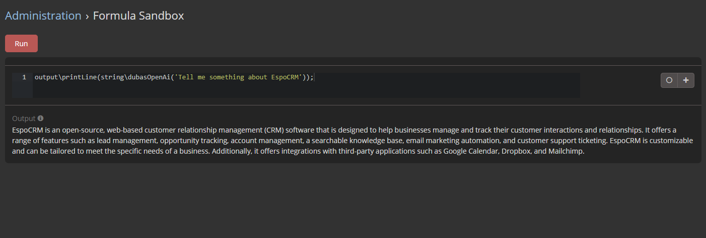Click inside the formula code editor line
706x238 pixels.
[306, 77]
